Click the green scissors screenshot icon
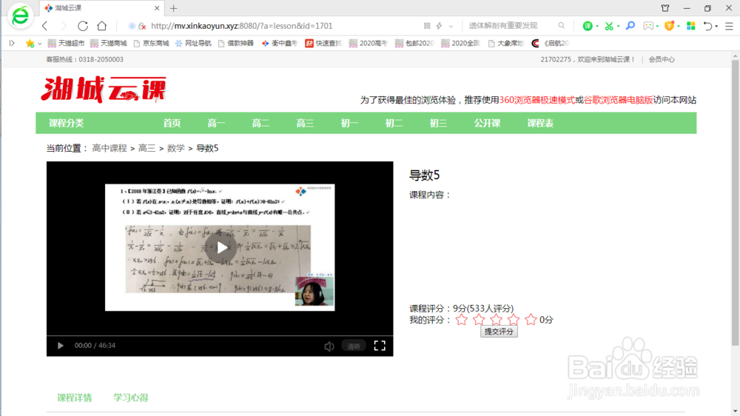Screen dimensions: 740x416 tap(609, 26)
